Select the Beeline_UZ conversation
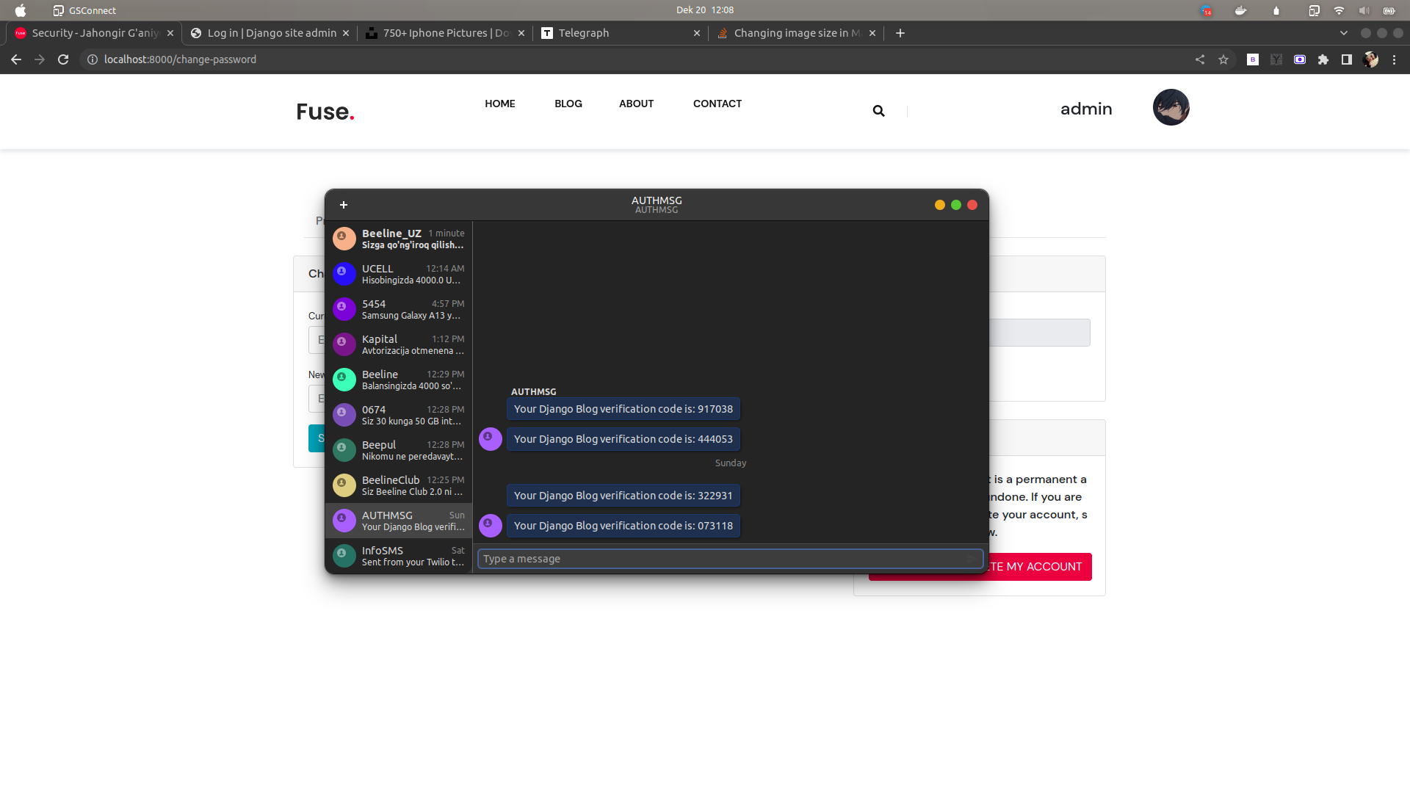 coord(399,239)
